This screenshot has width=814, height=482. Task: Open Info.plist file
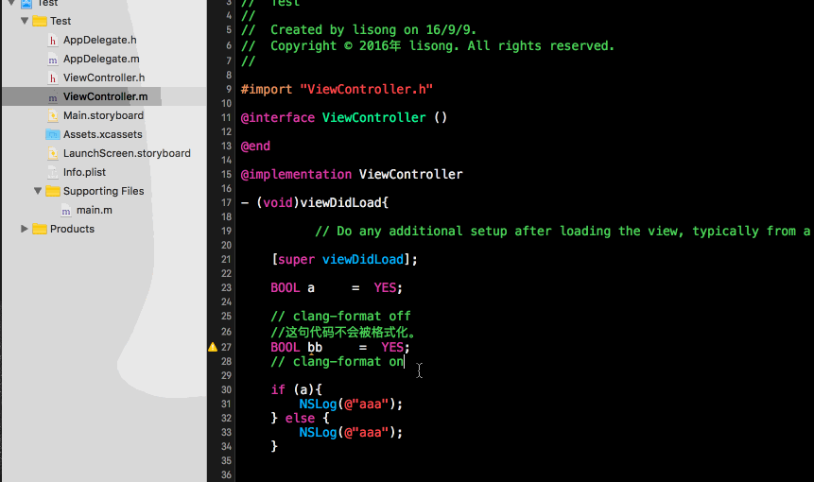[84, 172]
